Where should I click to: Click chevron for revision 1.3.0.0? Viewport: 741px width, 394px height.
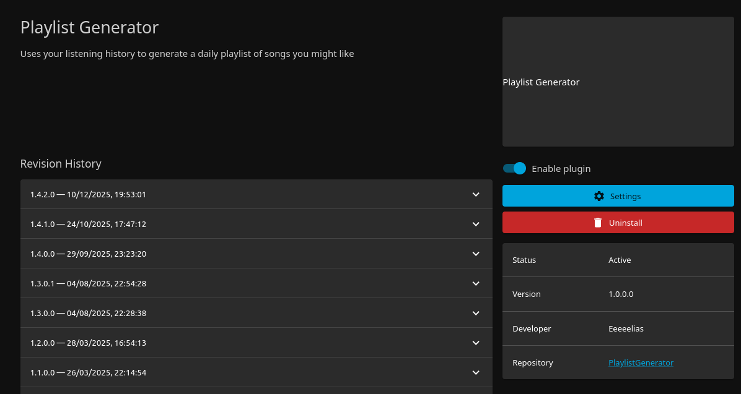coord(476,313)
